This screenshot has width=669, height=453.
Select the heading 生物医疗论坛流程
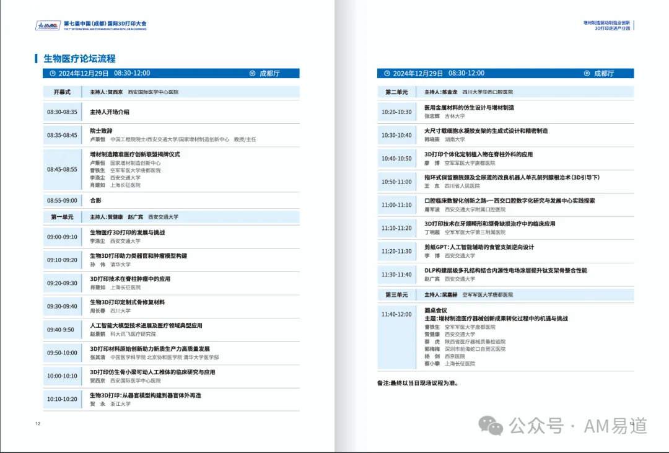click(79, 58)
